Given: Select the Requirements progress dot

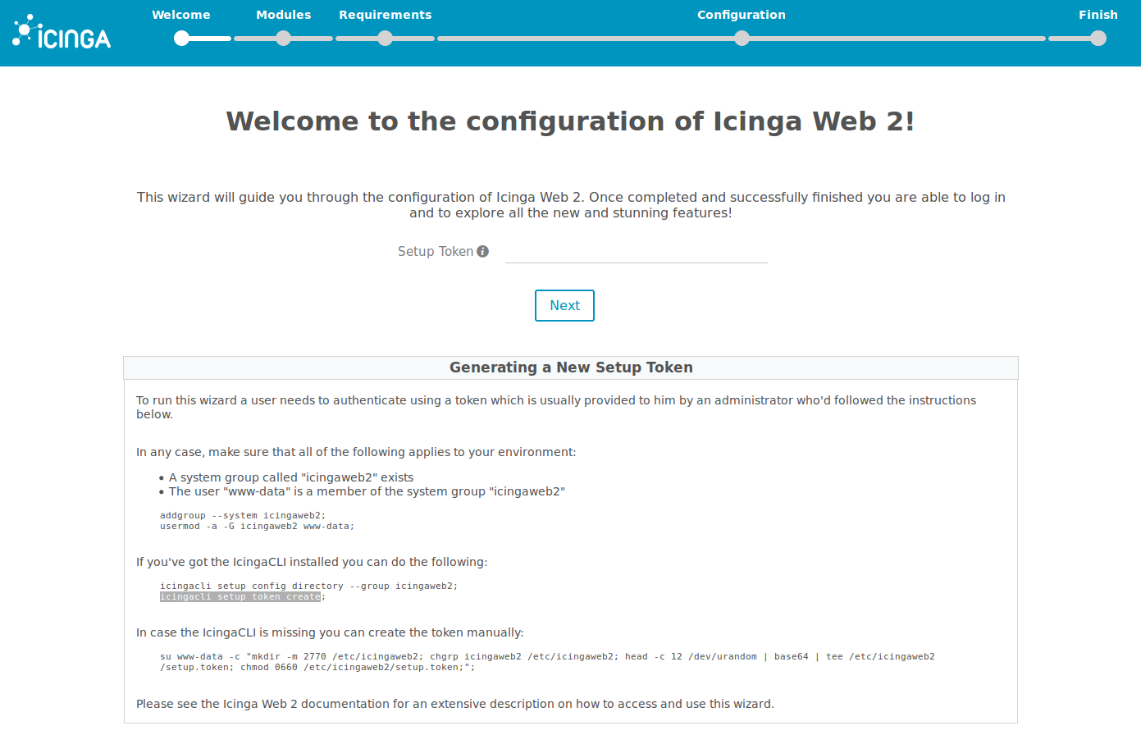Looking at the screenshot, I should tap(385, 38).
